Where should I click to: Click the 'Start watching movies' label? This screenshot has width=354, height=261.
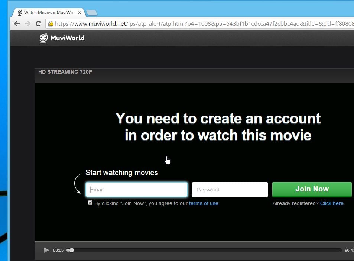122,173
